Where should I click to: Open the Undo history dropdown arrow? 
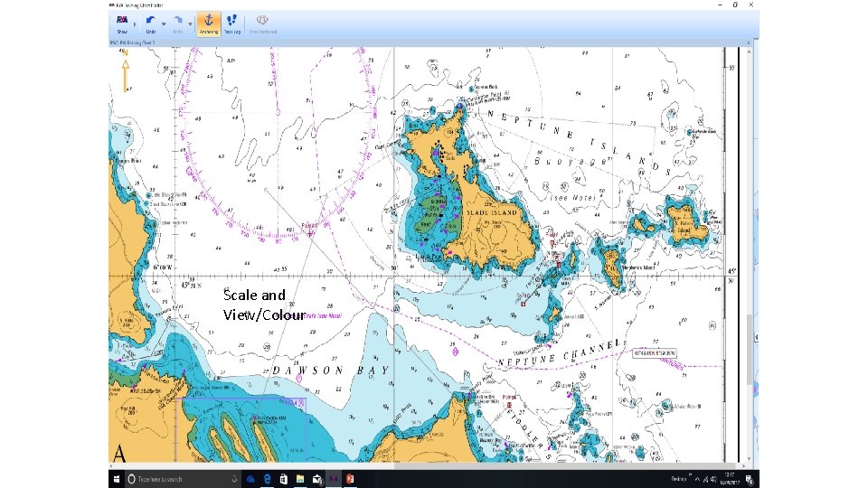(164, 24)
